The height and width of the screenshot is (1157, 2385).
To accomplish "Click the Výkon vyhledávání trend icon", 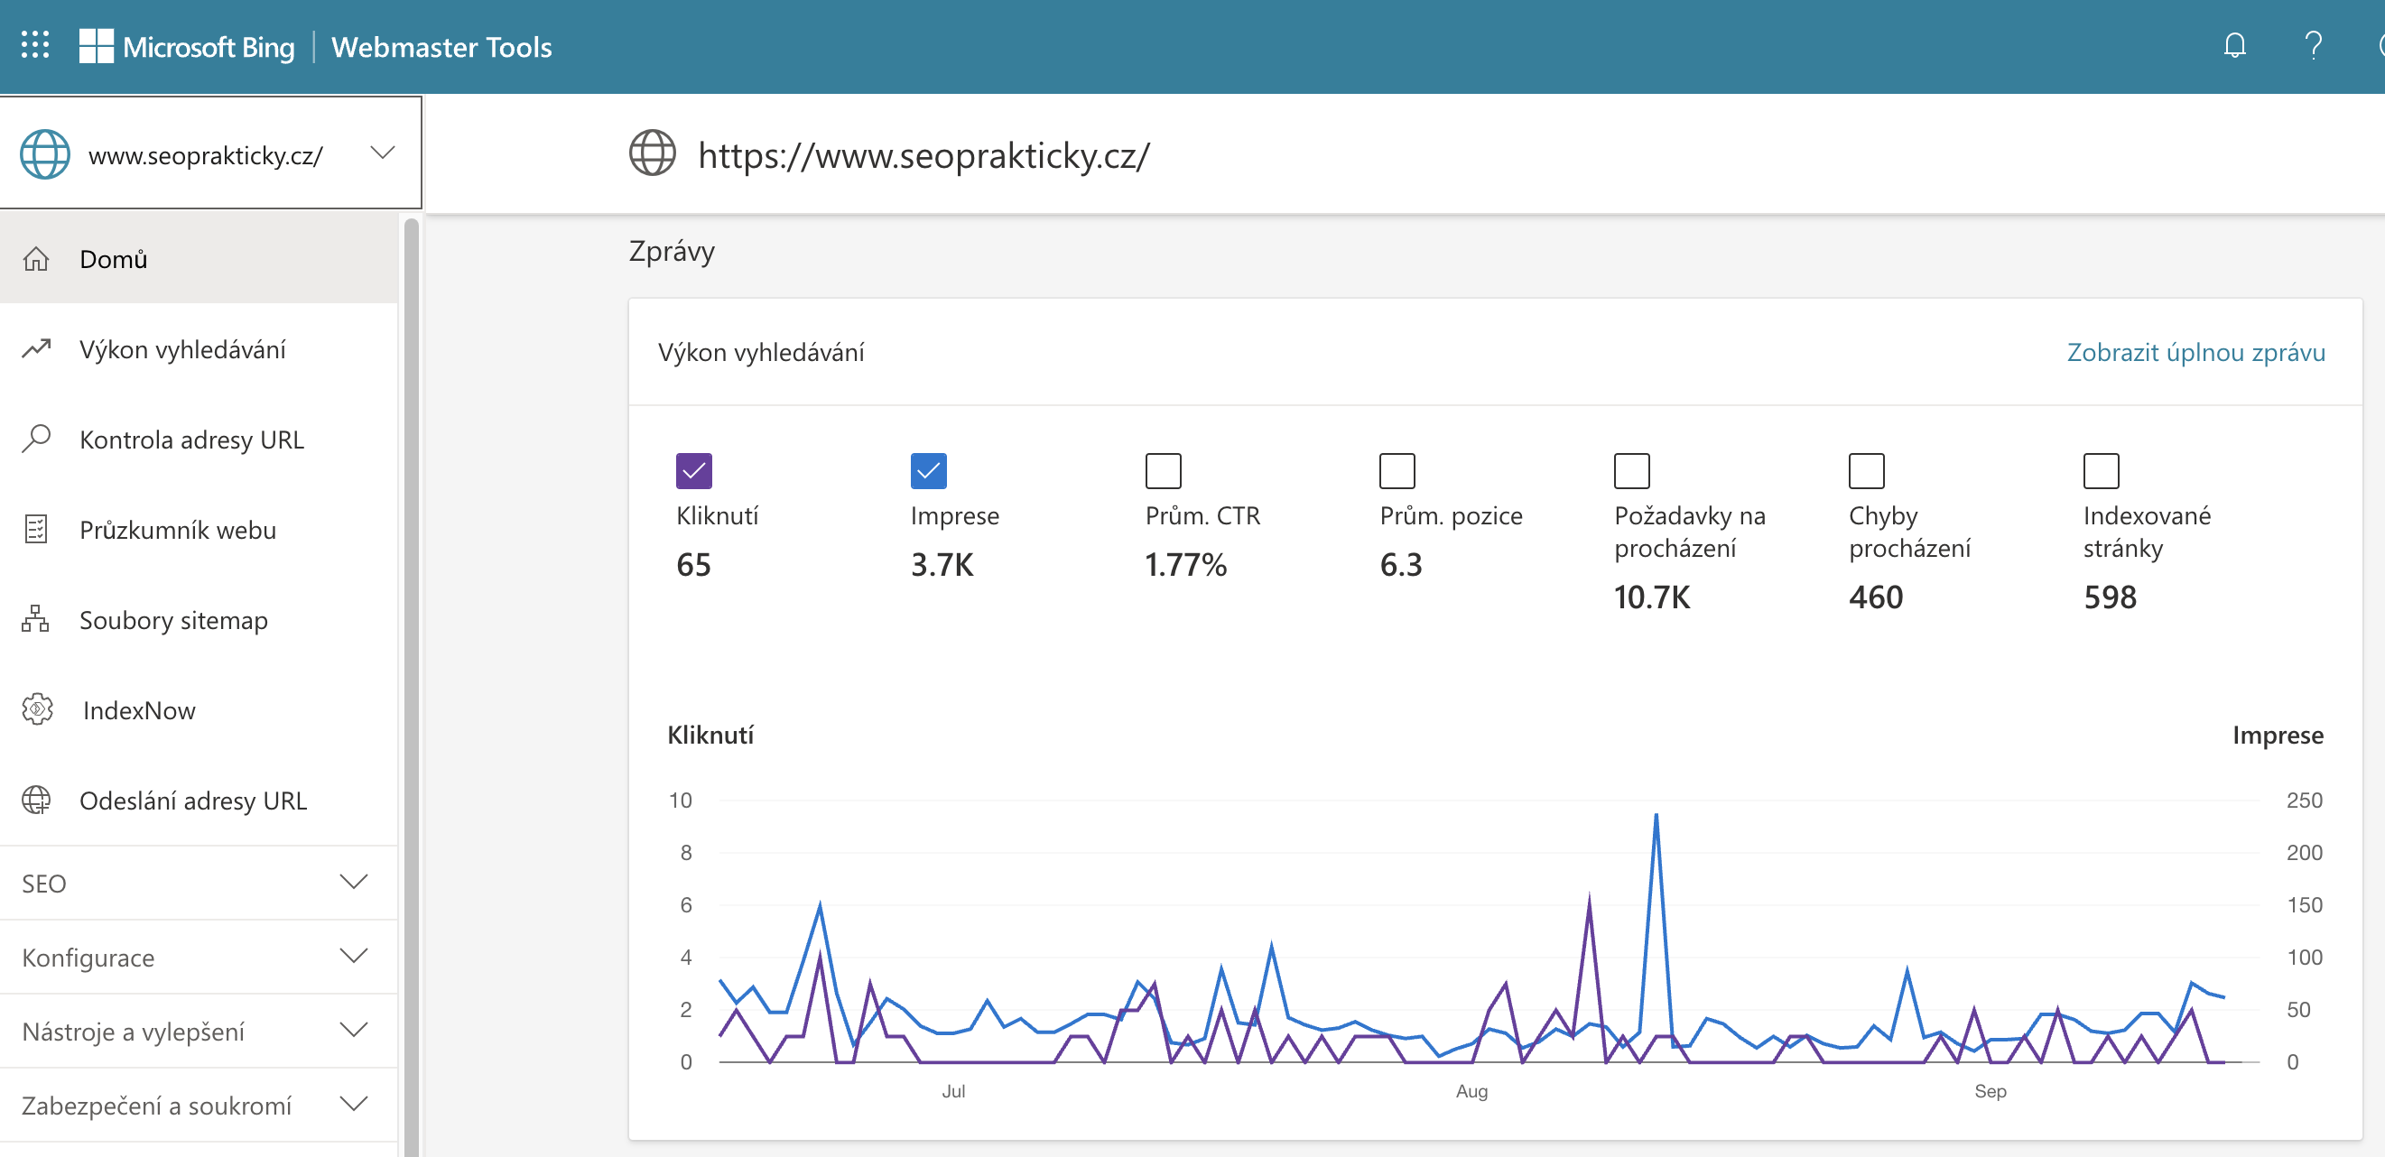I will click(36, 349).
